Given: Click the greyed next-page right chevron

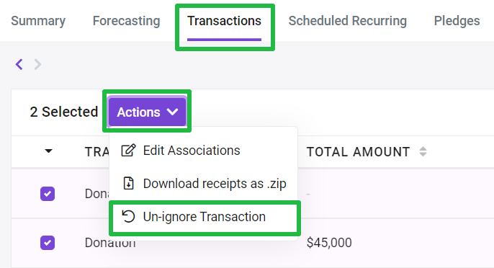Looking at the screenshot, I should [37, 64].
